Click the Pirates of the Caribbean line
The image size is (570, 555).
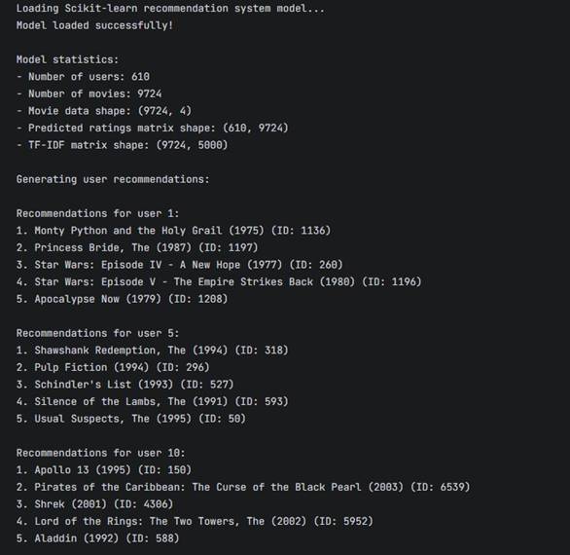click(243, 487)
